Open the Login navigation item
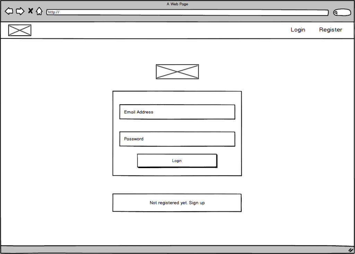355x254 pixels. point(298,30)
